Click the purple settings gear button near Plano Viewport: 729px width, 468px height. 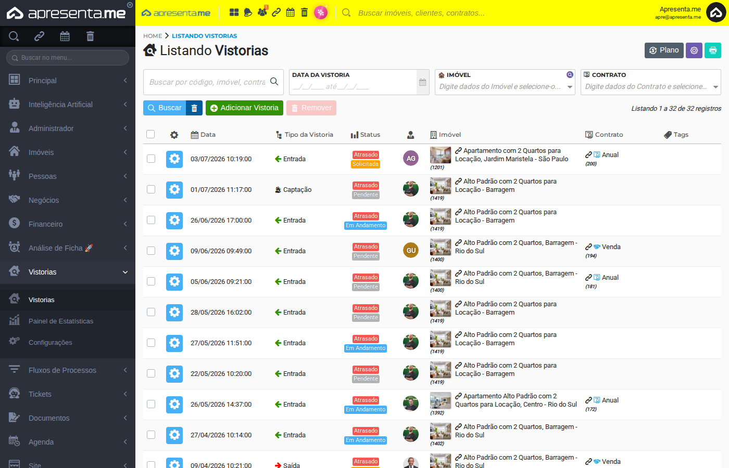pos(694,50)
